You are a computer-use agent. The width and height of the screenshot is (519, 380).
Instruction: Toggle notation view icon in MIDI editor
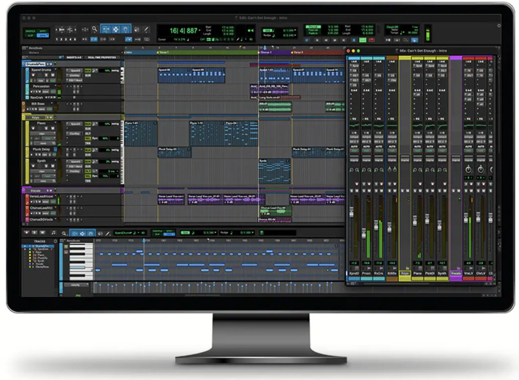pyautogui.click(x=54, y=233)
